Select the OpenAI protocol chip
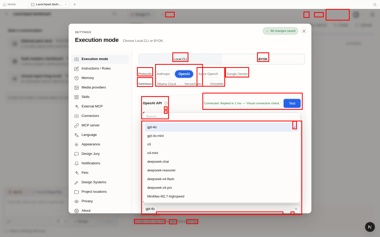Viewport: 380px width, 237px height. [184, 74]
